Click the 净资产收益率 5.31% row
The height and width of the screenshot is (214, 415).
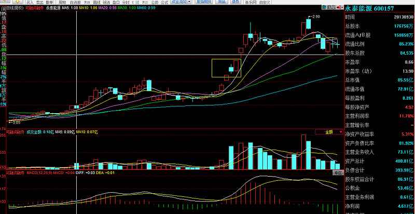379,134
